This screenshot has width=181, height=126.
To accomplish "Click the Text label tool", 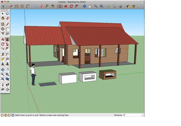I will coord(7,59).
